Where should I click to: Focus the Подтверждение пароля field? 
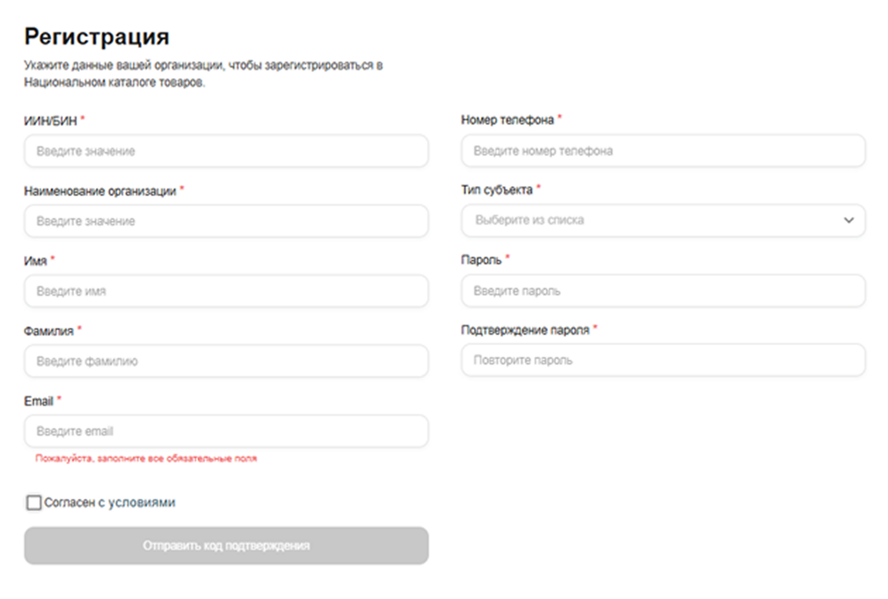(x=663, y=360)
